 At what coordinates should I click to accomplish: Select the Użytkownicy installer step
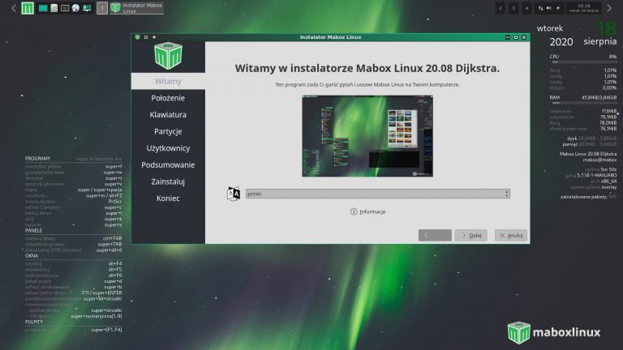pos(168,148)
